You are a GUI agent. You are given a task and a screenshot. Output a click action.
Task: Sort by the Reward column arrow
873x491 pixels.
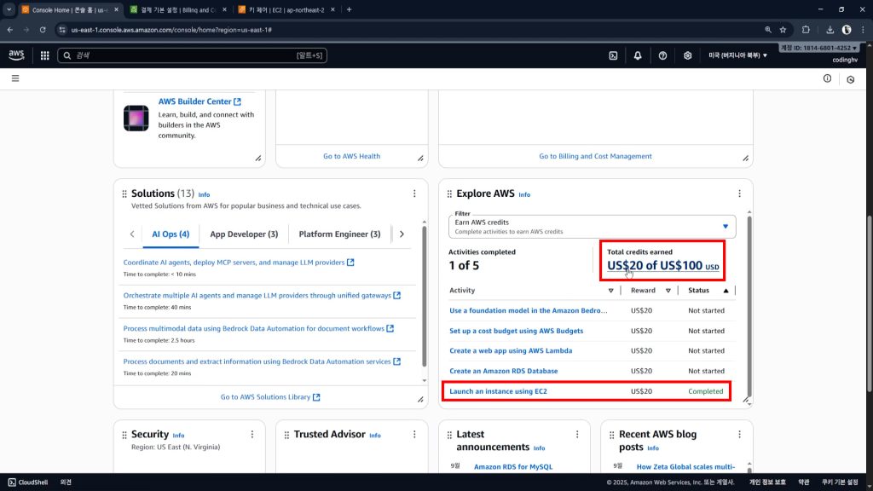pyautogui.click(x=668, y=291)
